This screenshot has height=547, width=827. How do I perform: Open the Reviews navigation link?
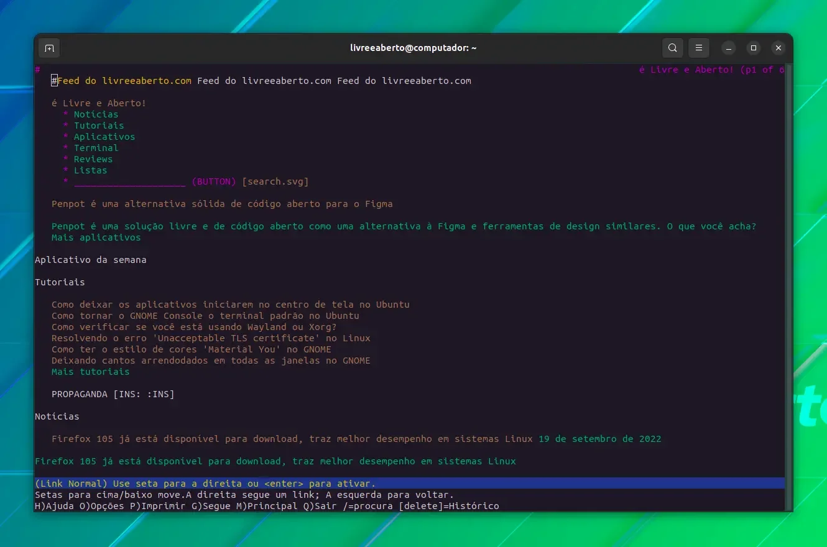(93, 159)
